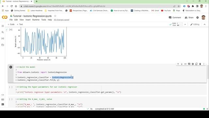Open the Gmail bookmark
This screenshot has height=118, width=209.
click(155, 10)
